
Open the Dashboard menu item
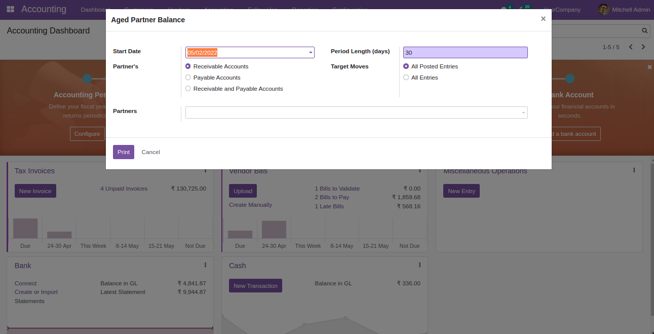pos(95,9)
